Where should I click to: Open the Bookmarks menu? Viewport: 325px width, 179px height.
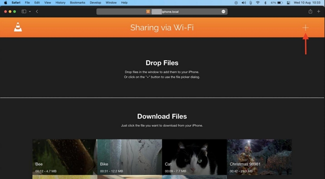point(78,3)
